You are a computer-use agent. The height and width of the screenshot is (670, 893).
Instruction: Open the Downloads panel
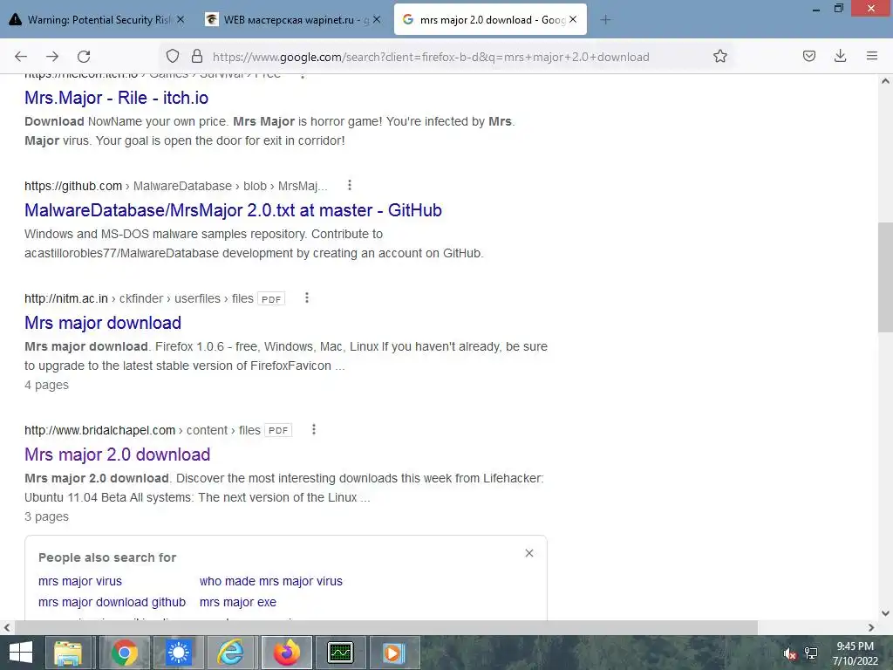tap(840, 56)
